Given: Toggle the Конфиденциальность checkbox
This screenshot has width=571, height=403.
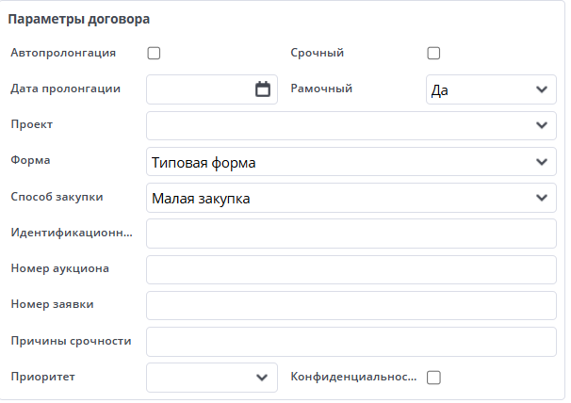Looking at the screenshot, I should tap(434, 377).
